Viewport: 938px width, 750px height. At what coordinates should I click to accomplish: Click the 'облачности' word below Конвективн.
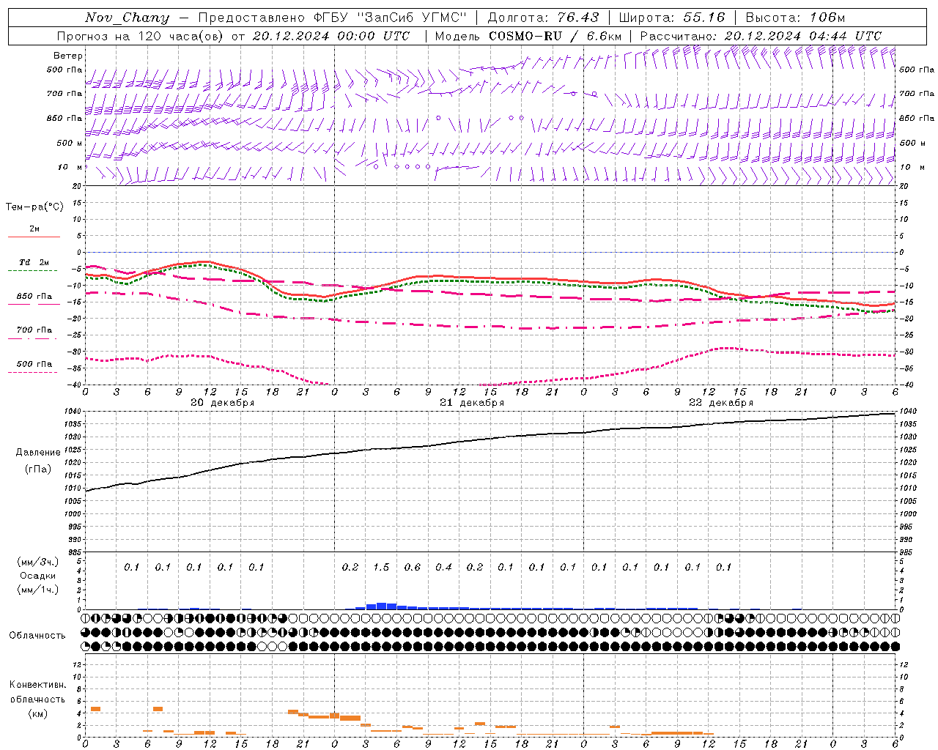click(x=37, y=699)
